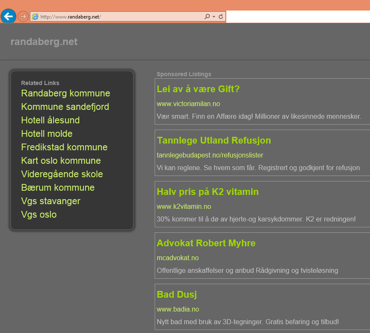The image size is (370, 333).
Task: Click the Refresh page icon
Action: pos(221,17)
